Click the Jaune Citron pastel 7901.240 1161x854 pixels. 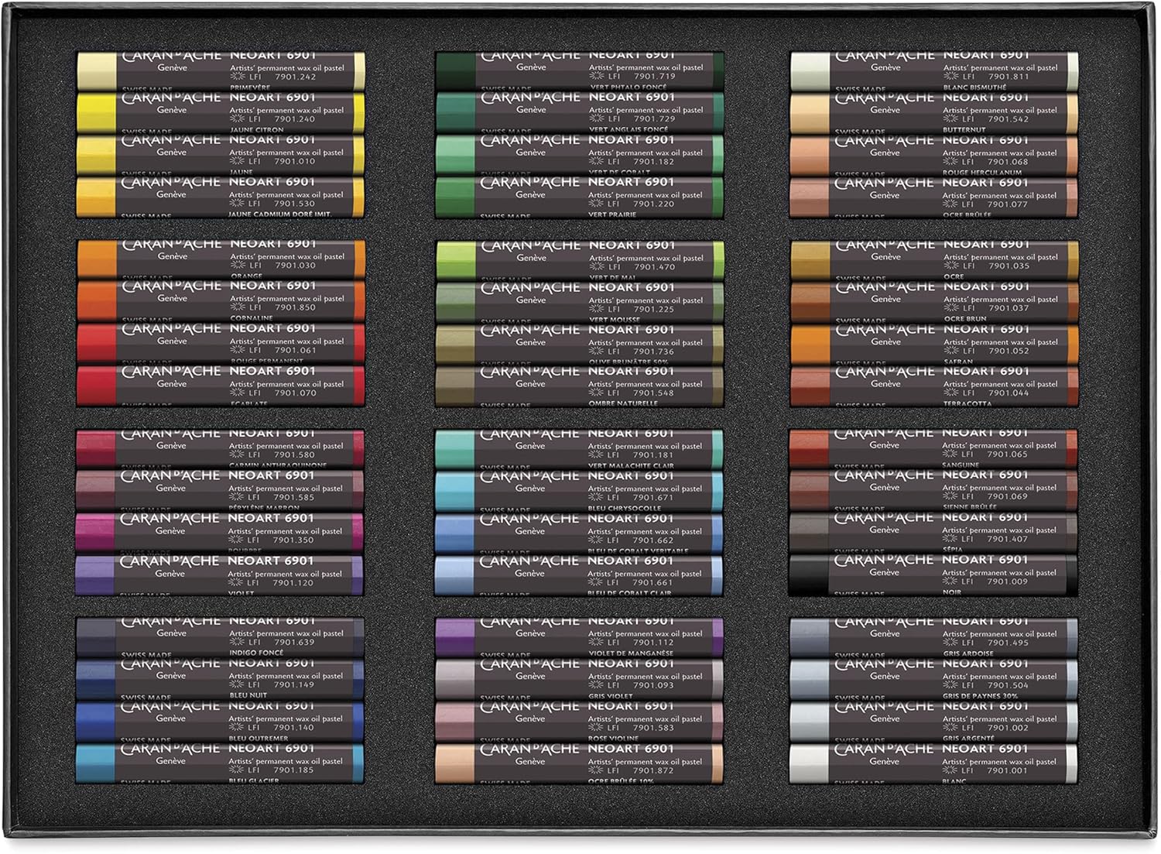221,113
